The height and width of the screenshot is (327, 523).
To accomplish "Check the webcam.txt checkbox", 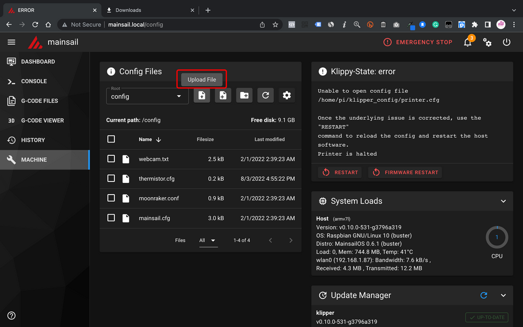I will point(111,158).
